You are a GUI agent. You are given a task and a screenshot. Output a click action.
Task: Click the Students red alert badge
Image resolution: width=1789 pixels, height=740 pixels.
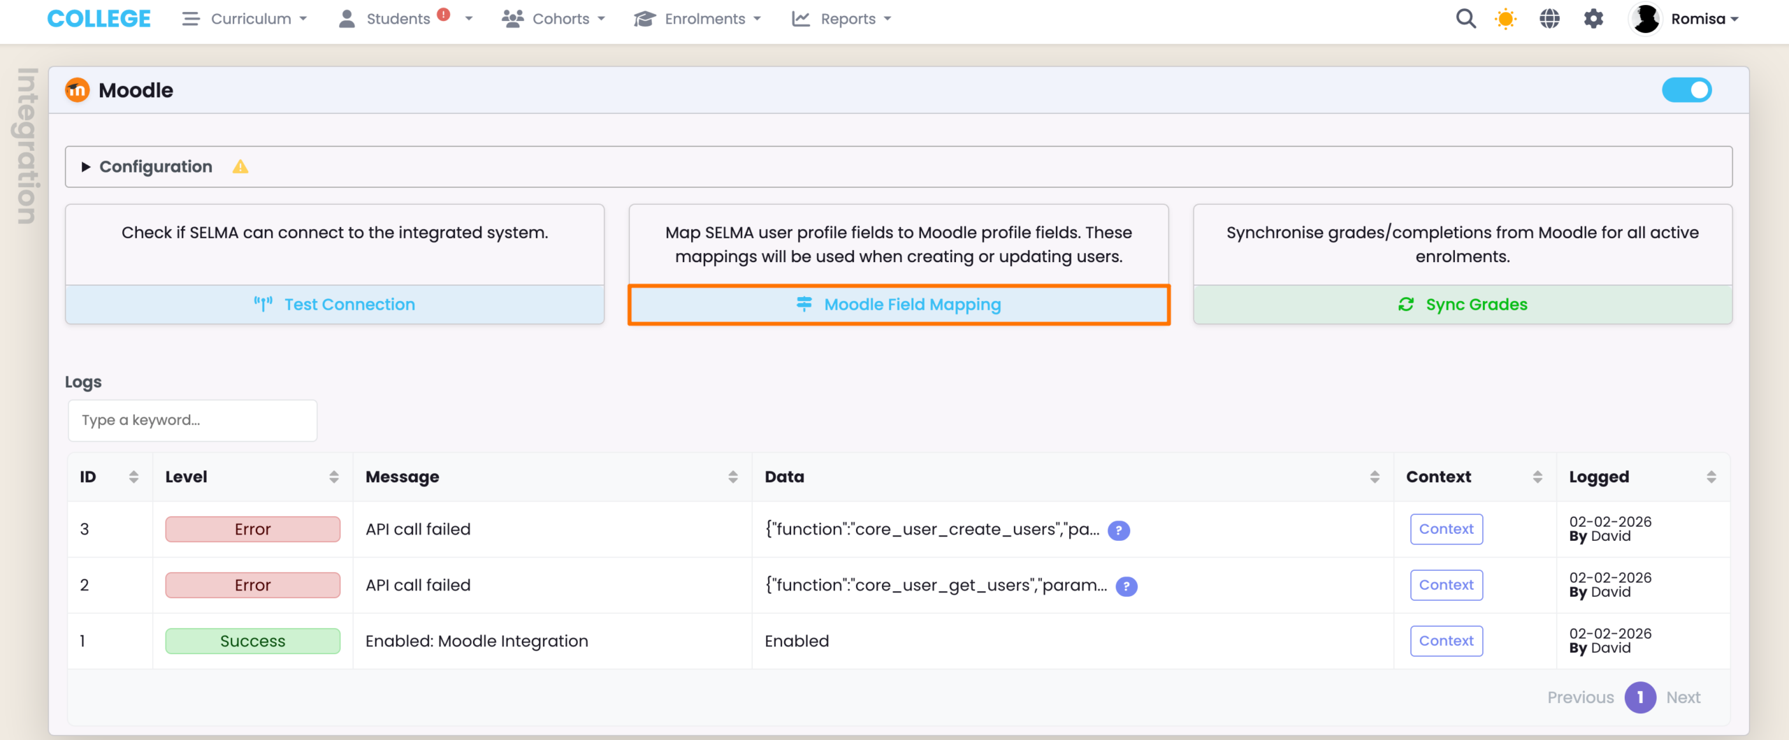tap(443, 14)
